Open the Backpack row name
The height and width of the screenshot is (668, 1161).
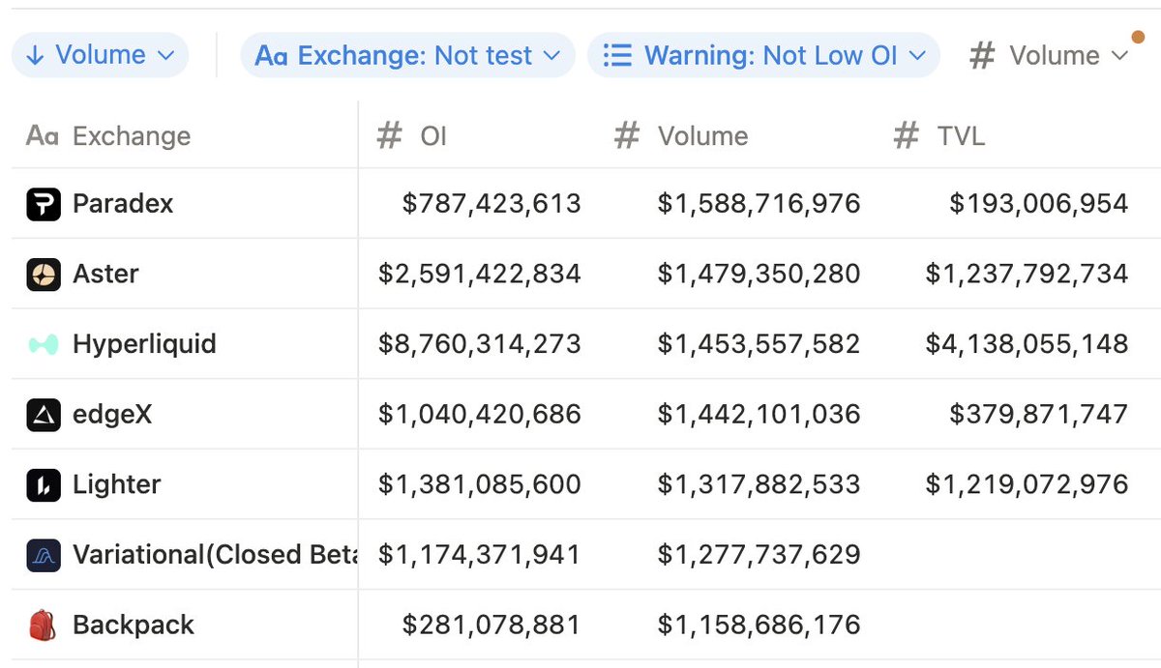tap(134, 624)
